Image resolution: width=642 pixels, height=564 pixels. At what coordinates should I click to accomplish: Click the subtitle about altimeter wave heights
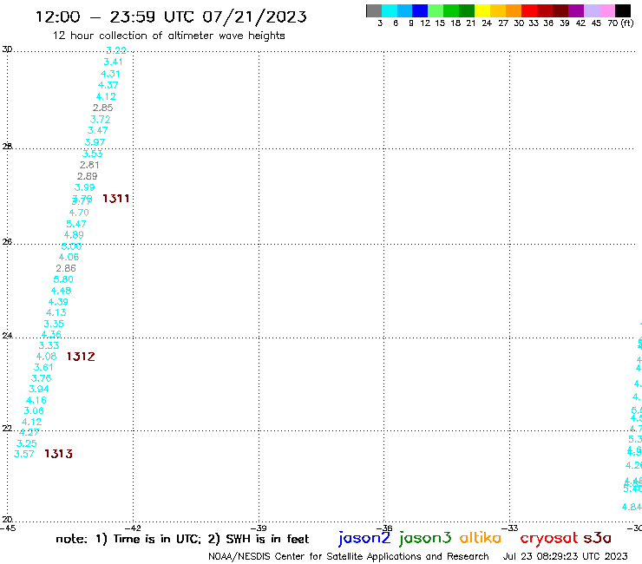tap(168, 36)
